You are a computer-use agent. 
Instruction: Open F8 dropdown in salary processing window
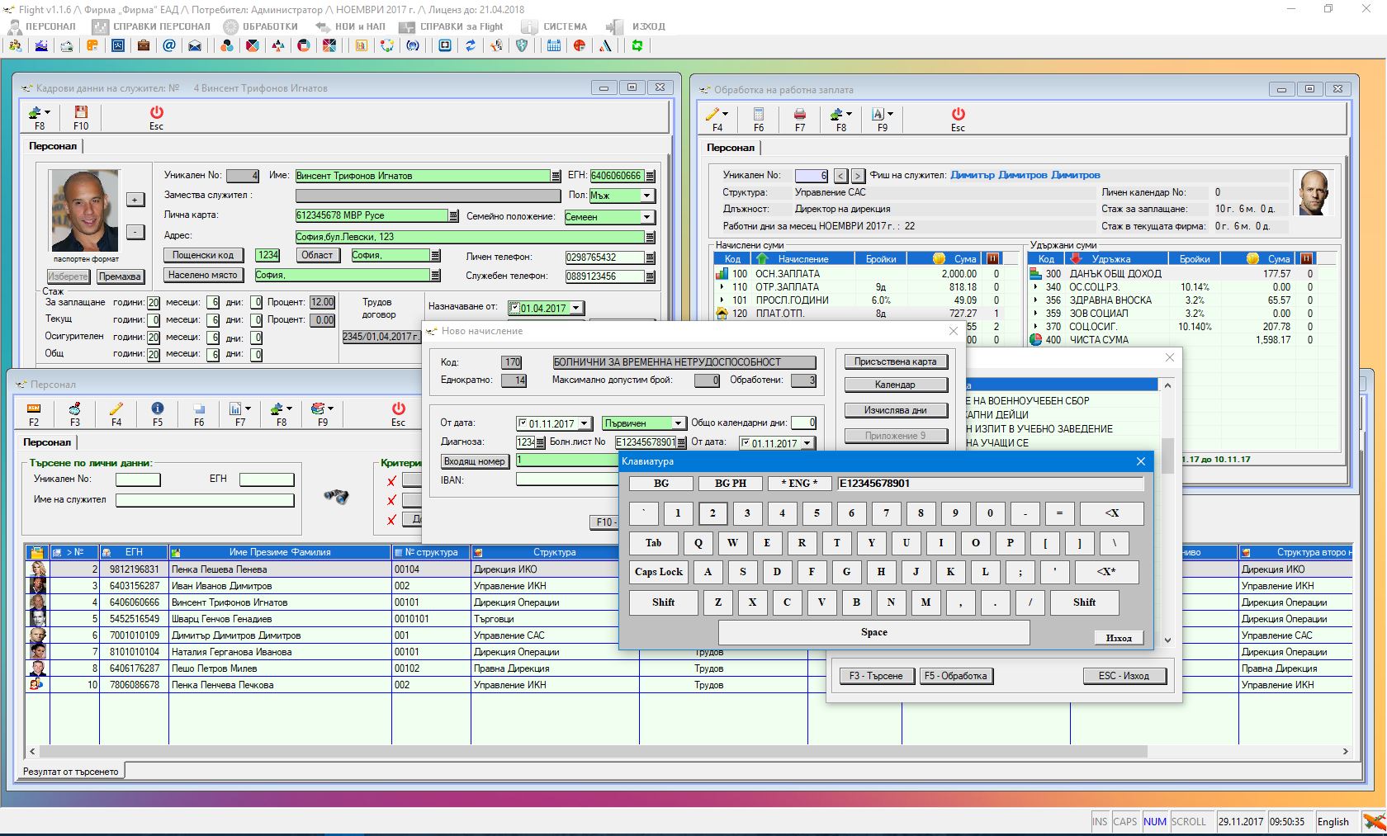tap(850, 114)
